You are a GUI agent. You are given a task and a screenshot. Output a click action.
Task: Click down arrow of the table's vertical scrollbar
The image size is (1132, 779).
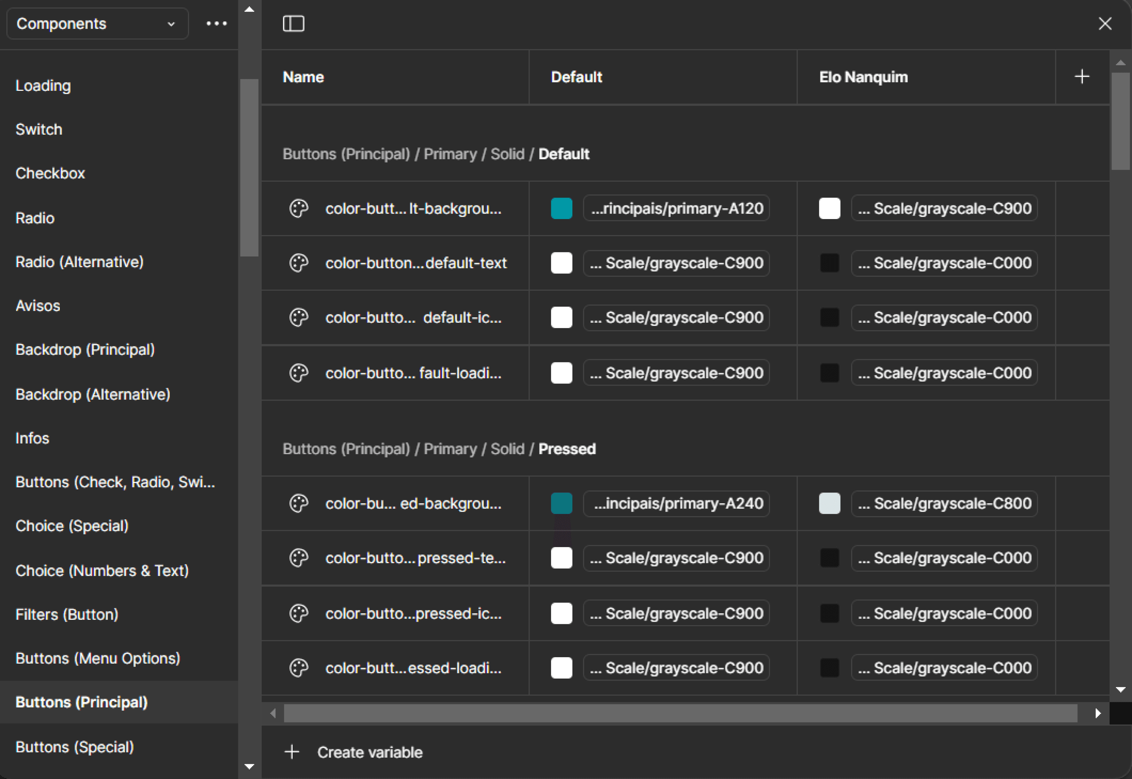1121,690
